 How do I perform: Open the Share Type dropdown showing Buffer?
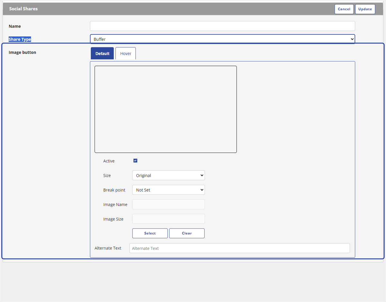click(222, 39)
